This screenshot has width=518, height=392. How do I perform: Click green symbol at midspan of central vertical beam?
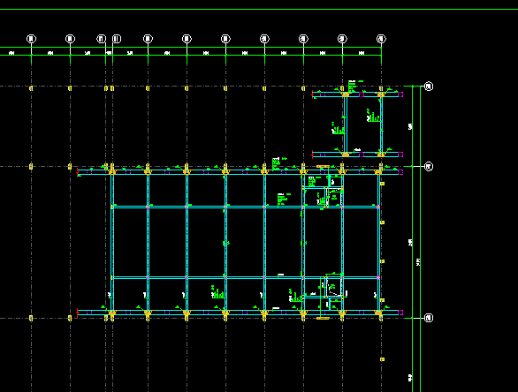point(226,244)
